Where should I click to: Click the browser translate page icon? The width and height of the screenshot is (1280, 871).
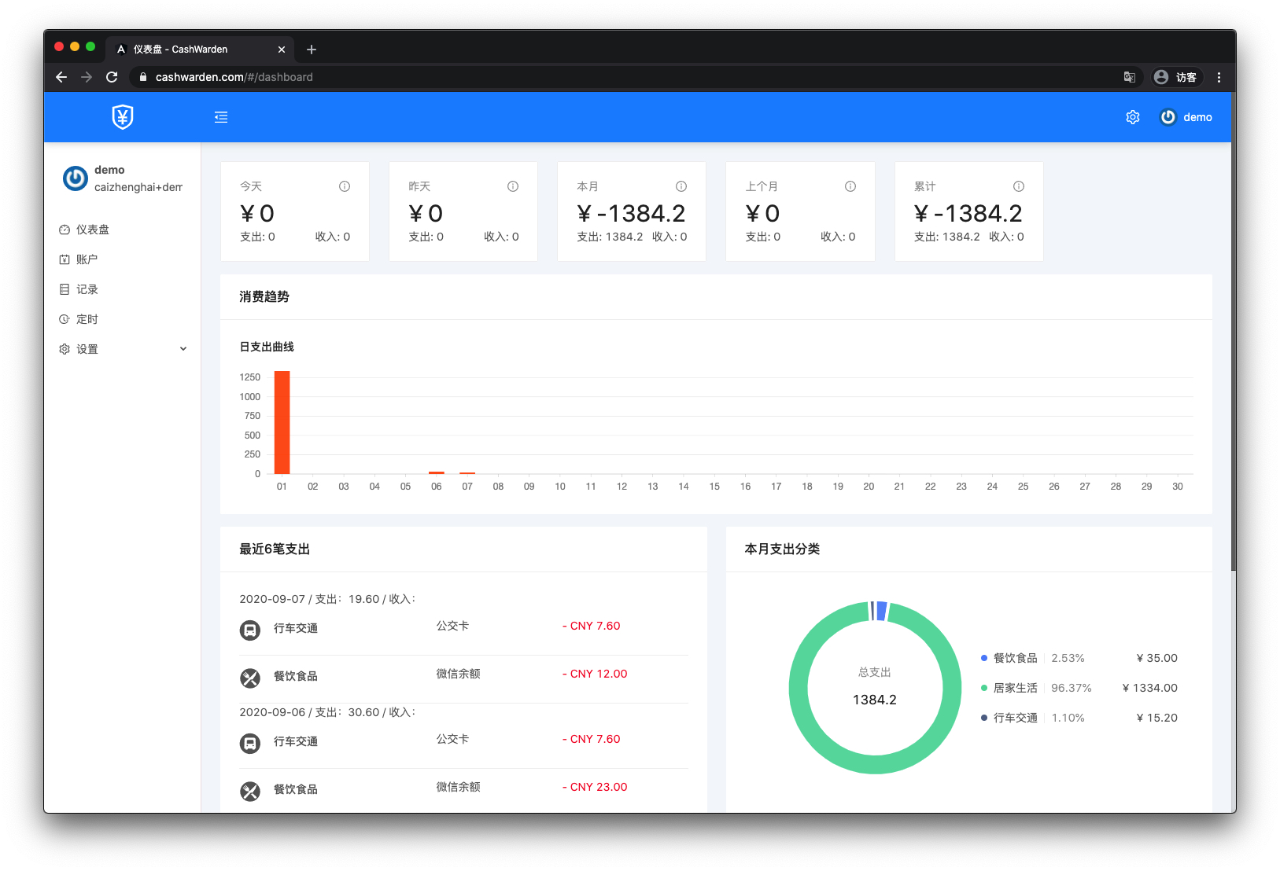pyautogui.click(x=1129, y=77)
